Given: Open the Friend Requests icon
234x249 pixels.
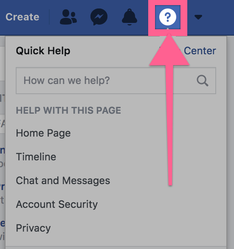Looking at the screenshot, I should 68,17.
